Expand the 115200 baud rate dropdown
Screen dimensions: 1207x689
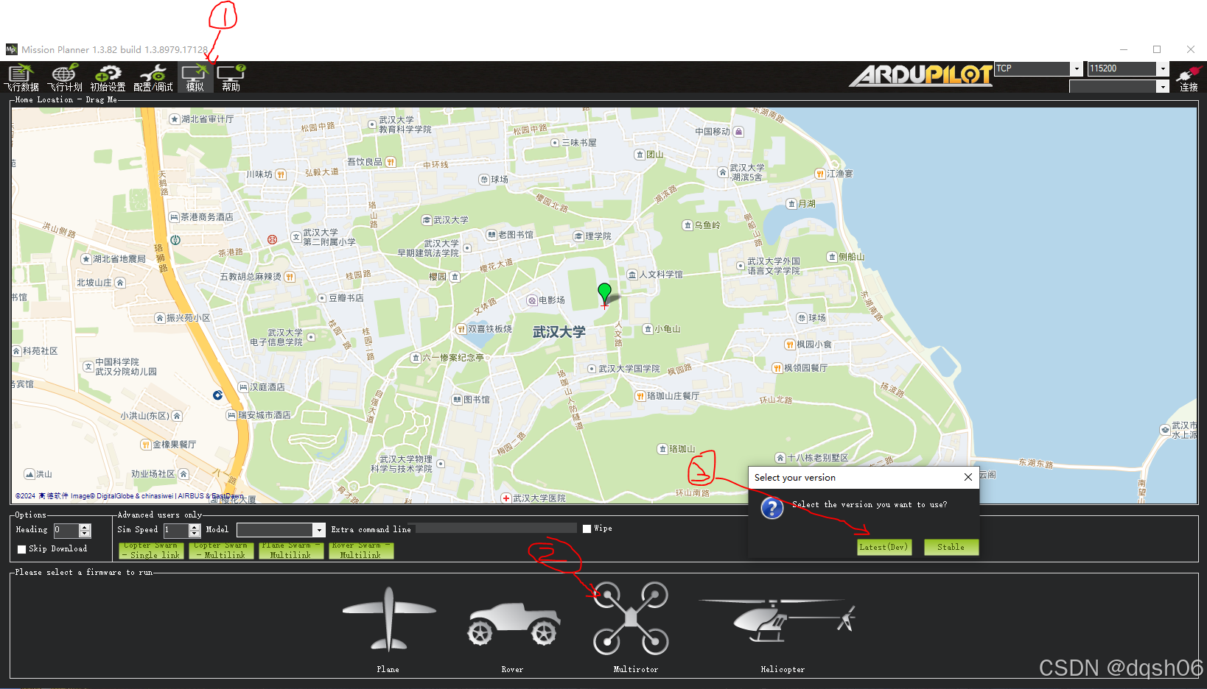(x=1163, y=68)
